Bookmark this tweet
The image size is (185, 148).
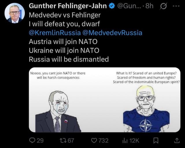(x=156, y=140)
